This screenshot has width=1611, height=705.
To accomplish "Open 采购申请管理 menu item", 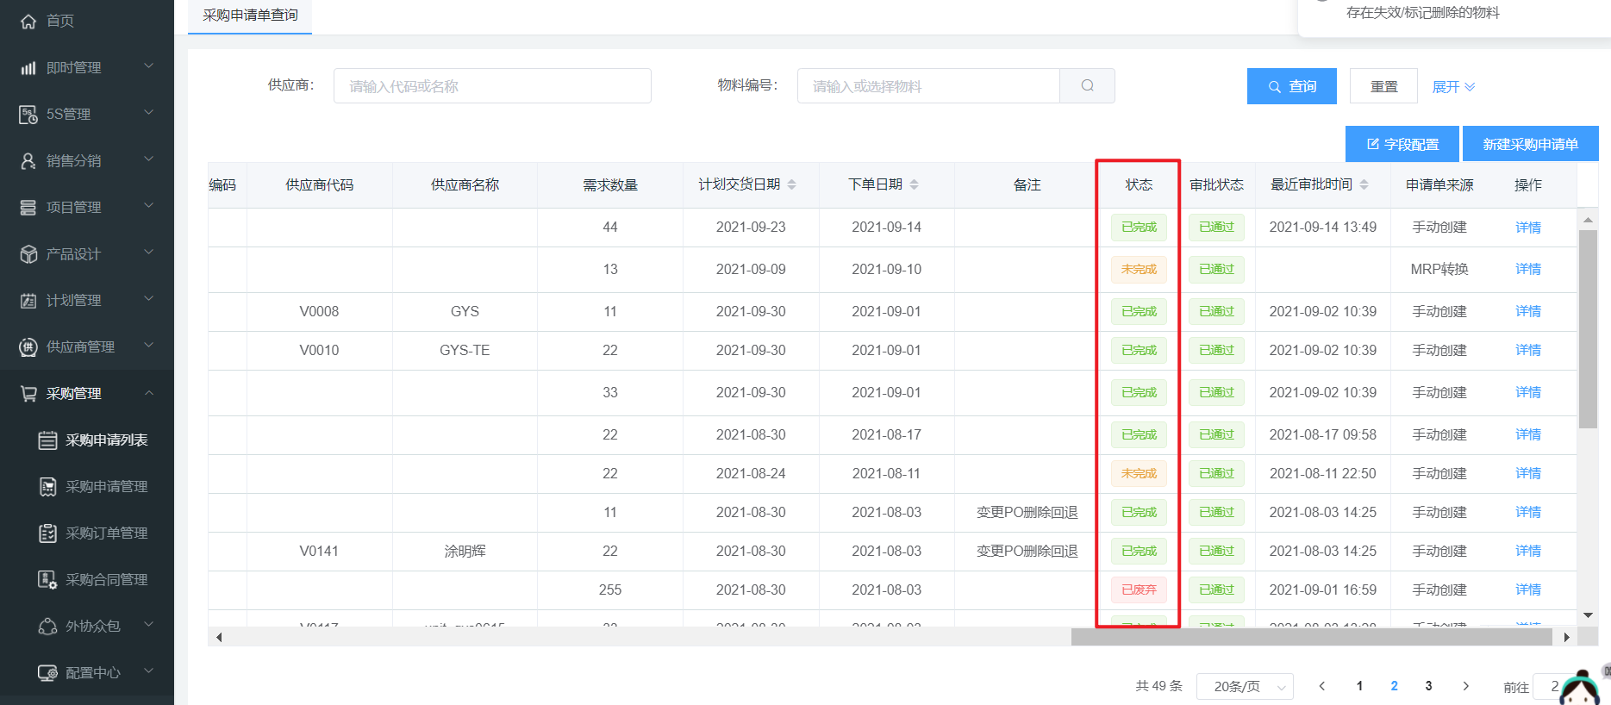I will pos(106,487).
